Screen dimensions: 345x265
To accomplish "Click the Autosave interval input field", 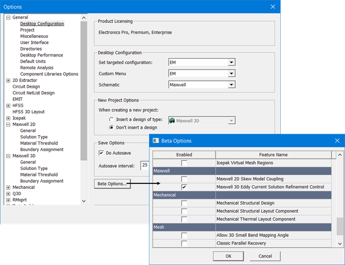I will (145, 165).
